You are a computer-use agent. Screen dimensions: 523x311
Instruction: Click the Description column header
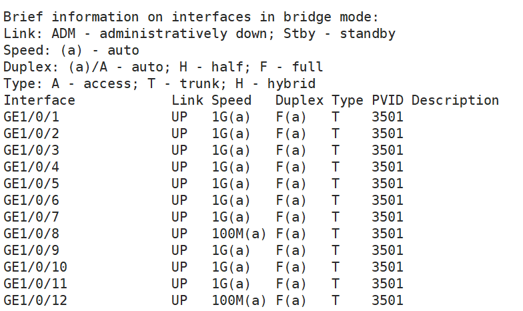click(x=455, y=101)
